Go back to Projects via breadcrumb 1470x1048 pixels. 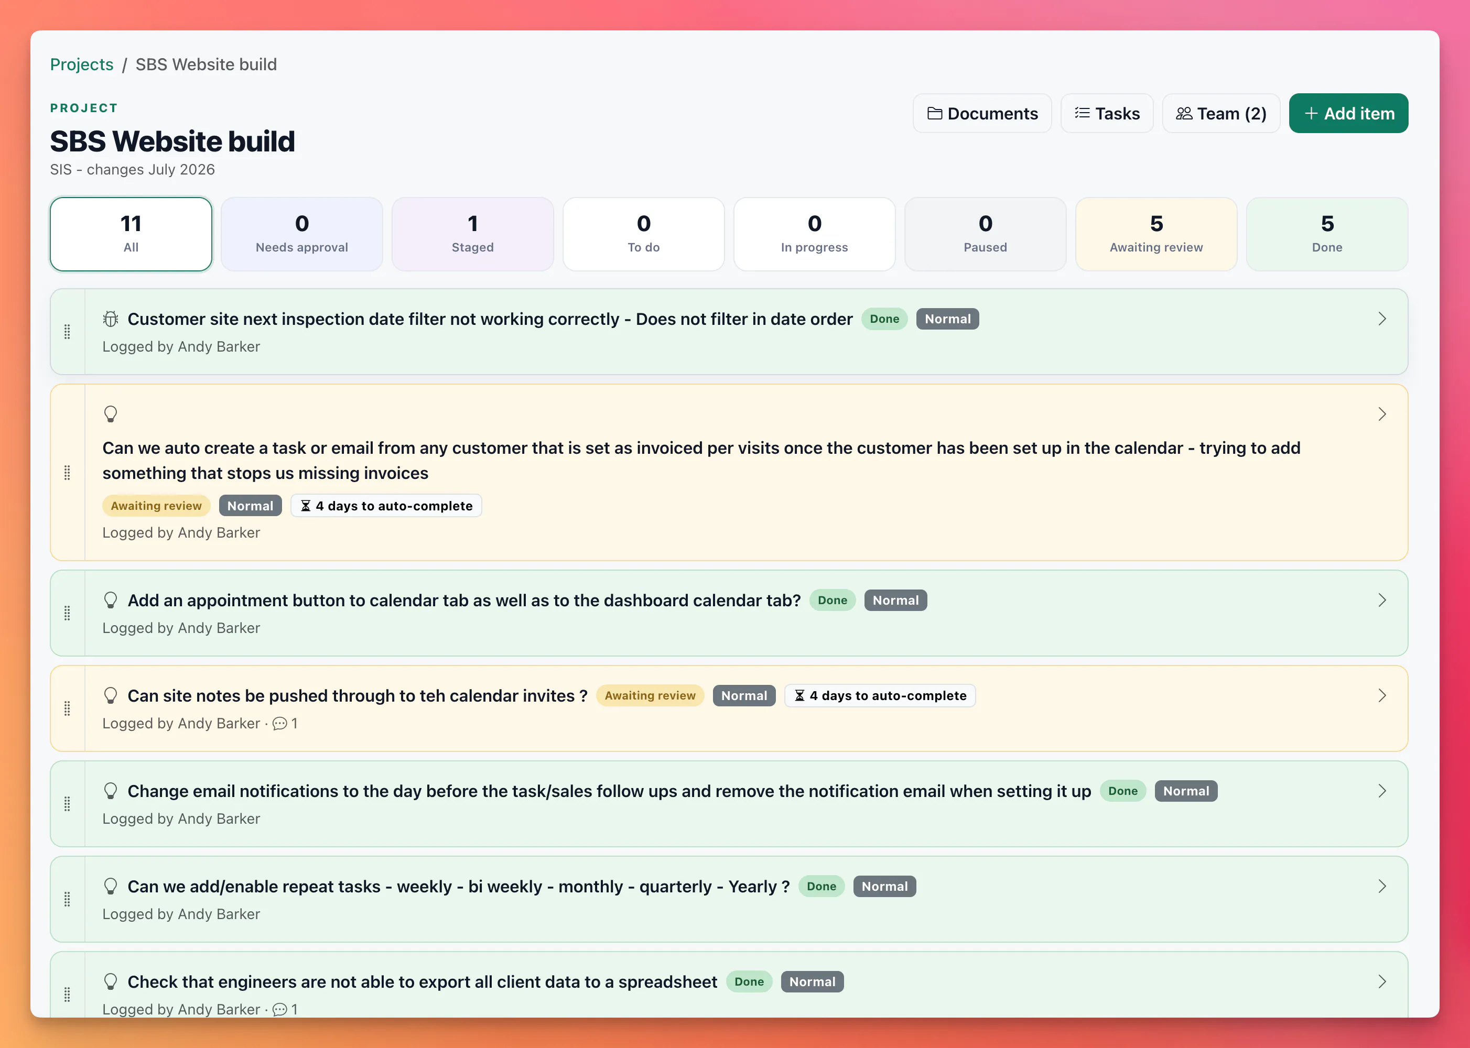click(81, 64)
